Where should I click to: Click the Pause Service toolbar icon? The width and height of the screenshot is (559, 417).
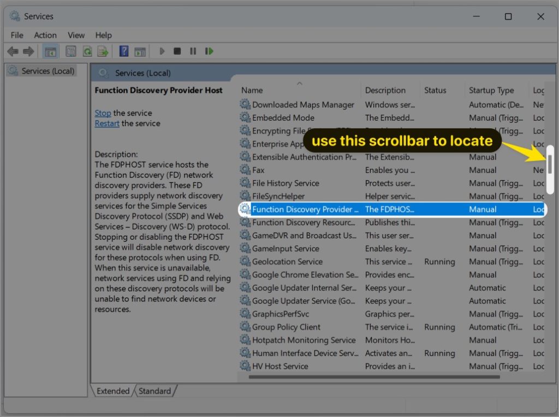[193, 51]
